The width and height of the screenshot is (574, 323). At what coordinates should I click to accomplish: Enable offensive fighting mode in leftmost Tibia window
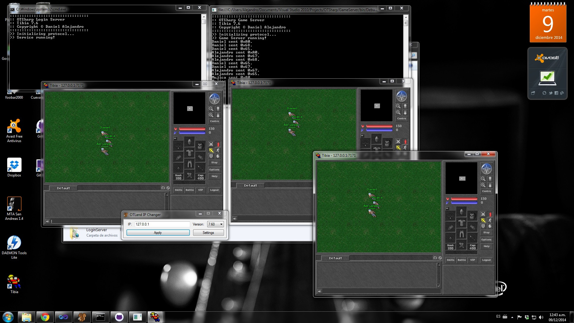point(211,144)
